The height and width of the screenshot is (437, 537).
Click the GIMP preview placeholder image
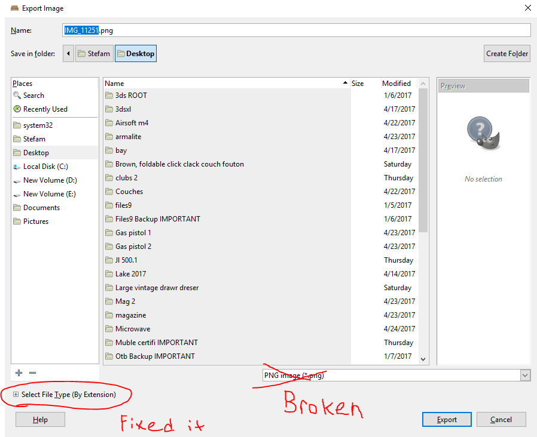483,133
